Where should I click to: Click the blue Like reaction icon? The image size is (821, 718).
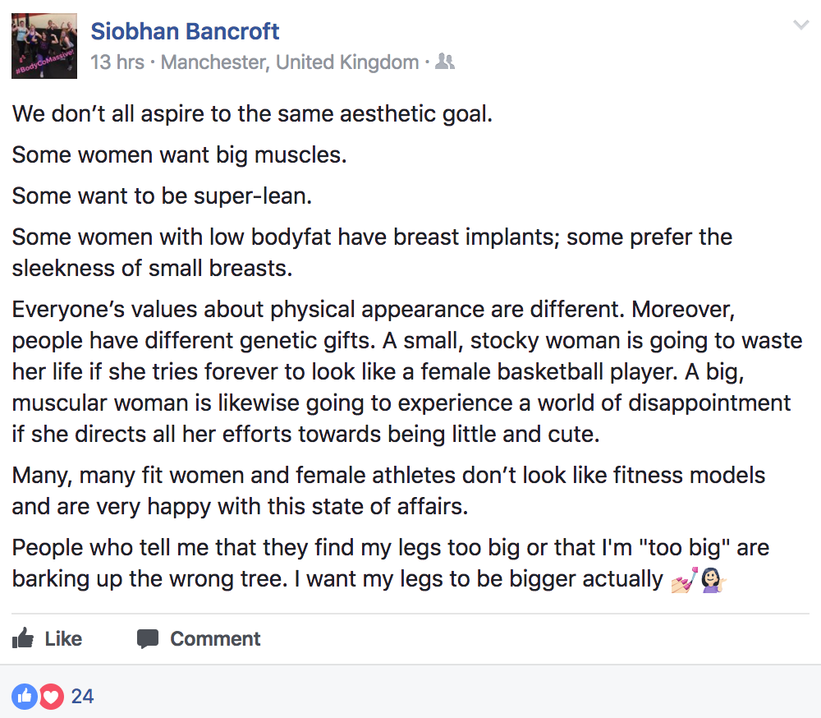pyautogui.click(x=25, y=697)
